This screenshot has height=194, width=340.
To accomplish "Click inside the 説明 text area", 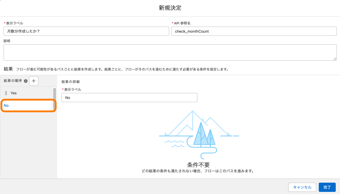I will tap(170, 52).
